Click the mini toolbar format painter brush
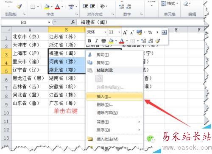The height and width of the screenshot is (154, 212). (x=157, y=41)
